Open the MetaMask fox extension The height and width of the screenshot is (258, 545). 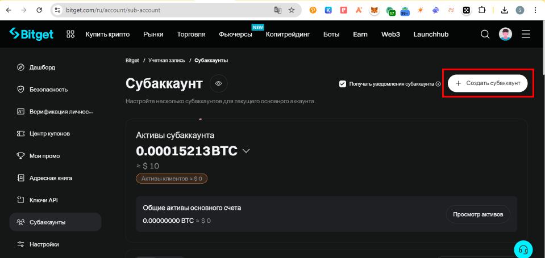click(375, 10)
